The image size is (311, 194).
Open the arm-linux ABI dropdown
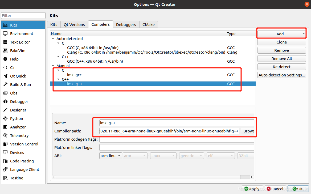click(x=111, y=156)
